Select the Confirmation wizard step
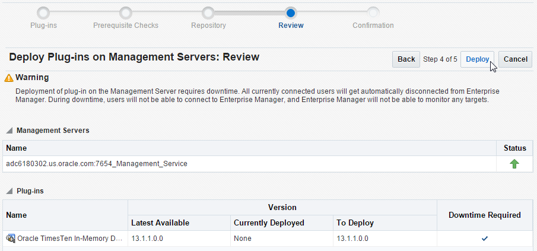 (x=373, y=26)
